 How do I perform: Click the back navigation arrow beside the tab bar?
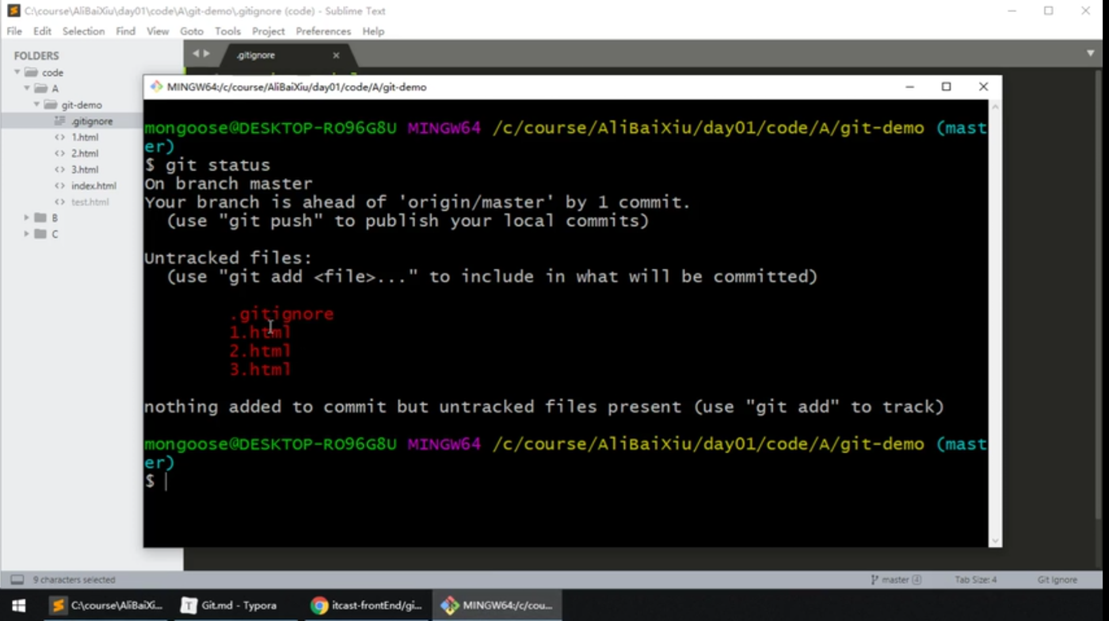pyautogui.click(x=196, y=53)
